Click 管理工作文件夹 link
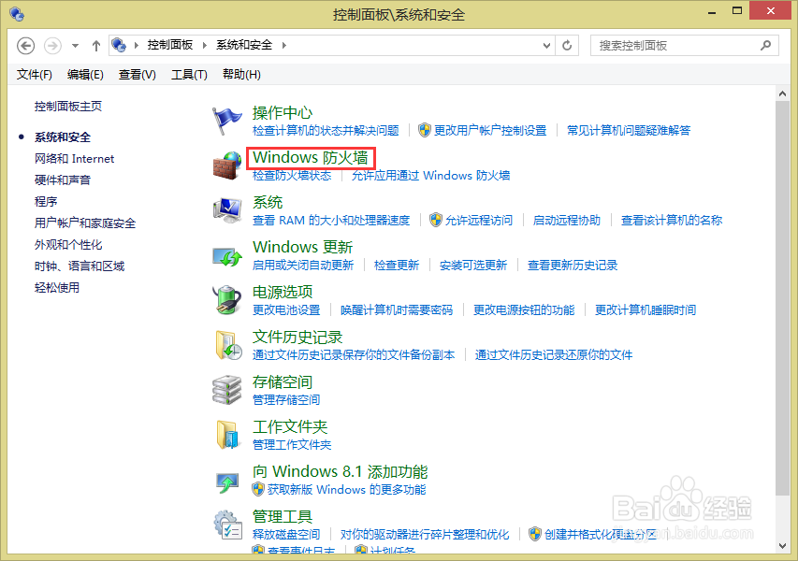Screen dimensions: 798x561 point(292,444)
